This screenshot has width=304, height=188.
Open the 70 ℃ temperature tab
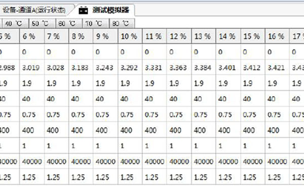96,24
